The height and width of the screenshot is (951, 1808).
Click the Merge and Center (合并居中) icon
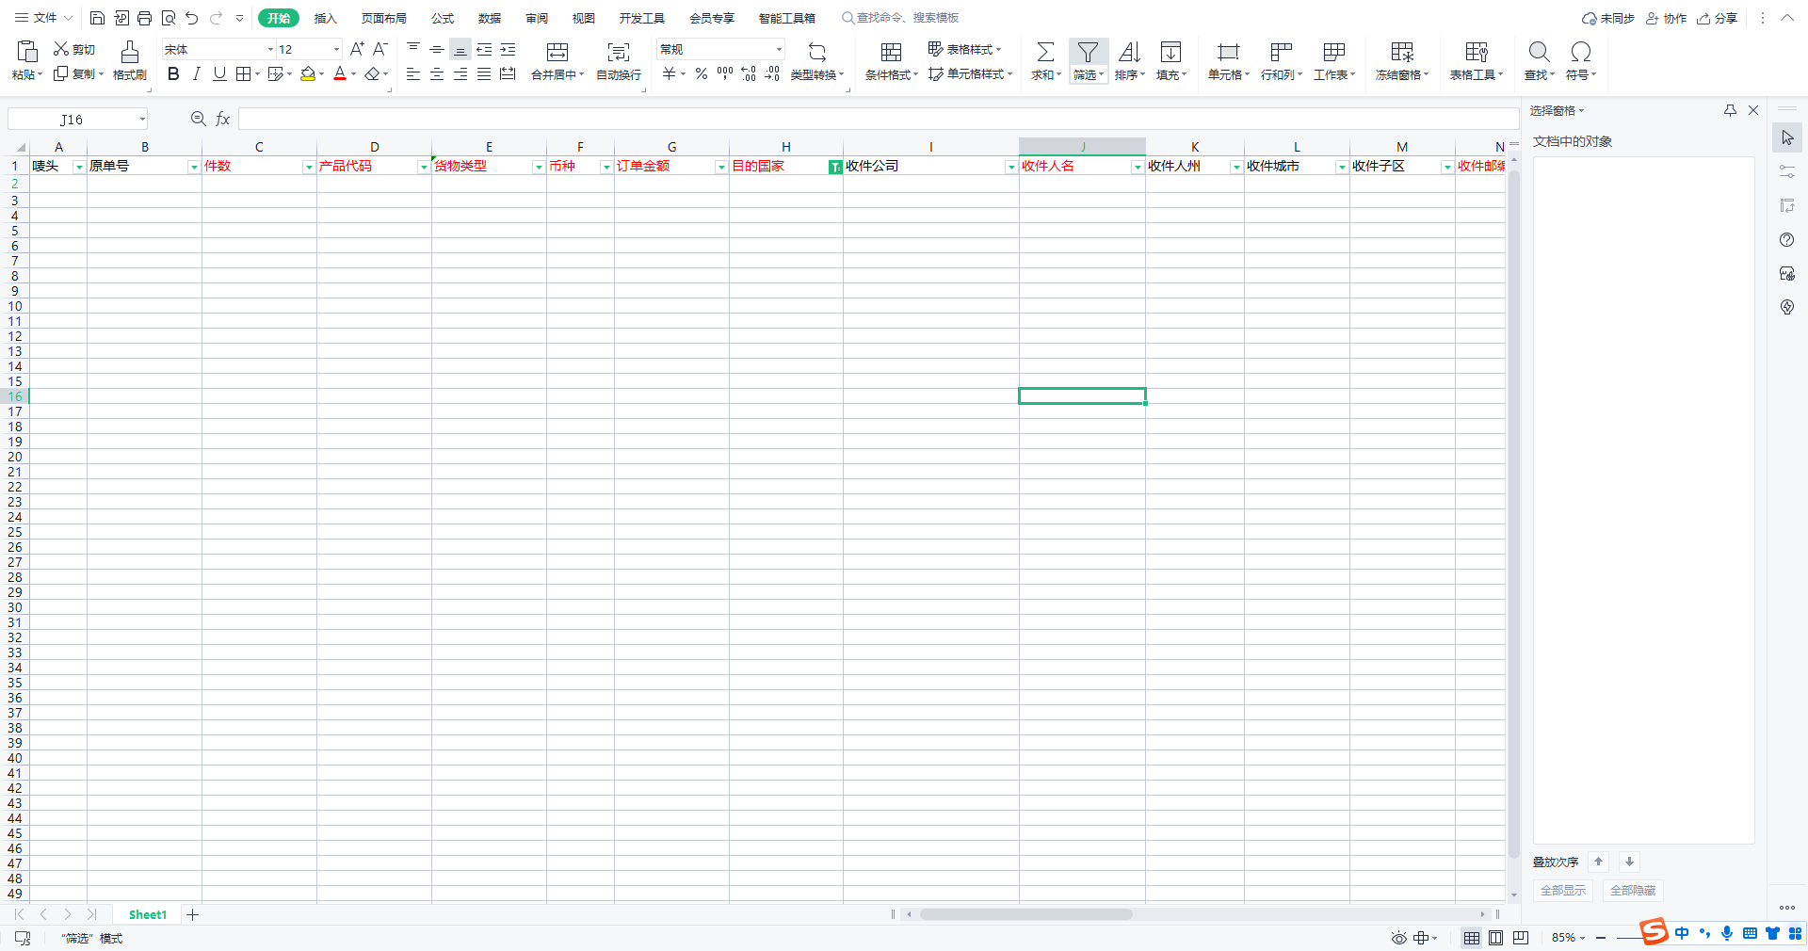point(557,52)
